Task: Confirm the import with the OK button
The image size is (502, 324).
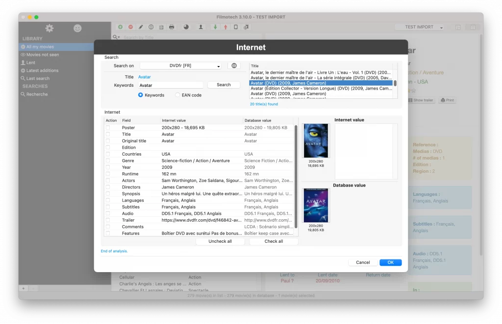Action: click(390, 262)
